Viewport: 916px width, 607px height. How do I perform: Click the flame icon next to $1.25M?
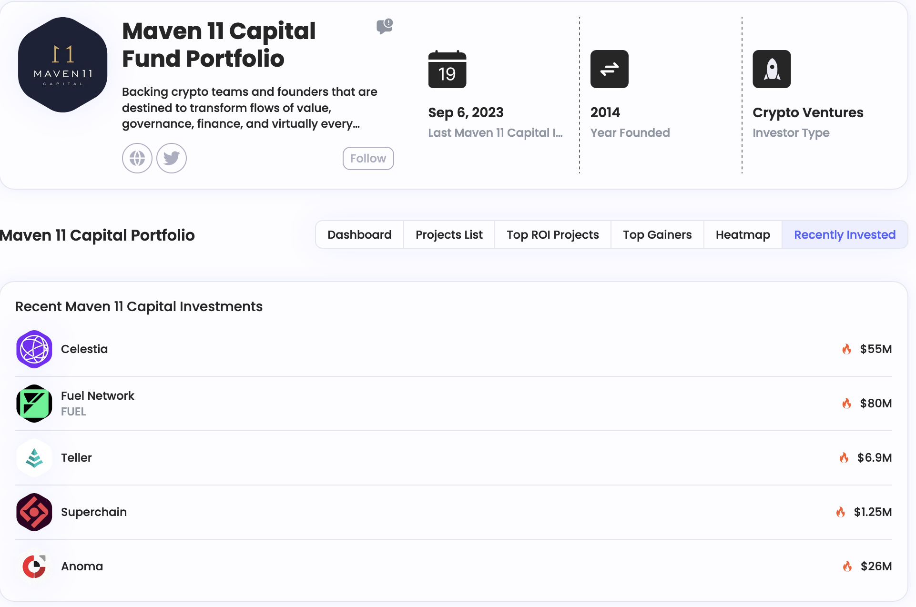tap(840, 512)
